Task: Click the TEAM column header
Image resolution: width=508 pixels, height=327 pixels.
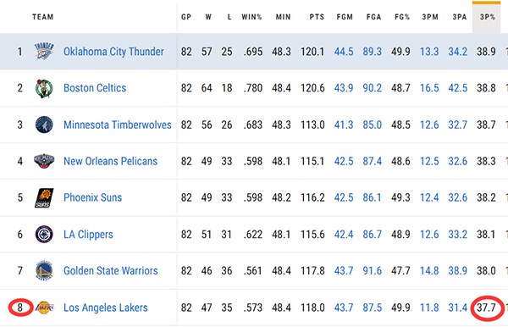Action: (x=43, y=17)
